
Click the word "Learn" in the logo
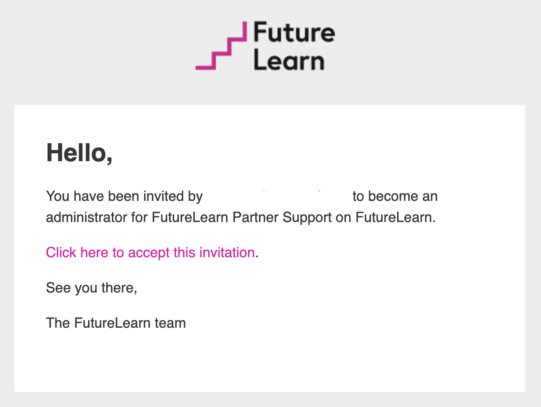coord(289,61)
